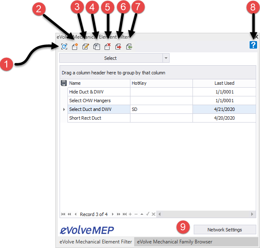Close the Element Filter panel

(256, 37)
